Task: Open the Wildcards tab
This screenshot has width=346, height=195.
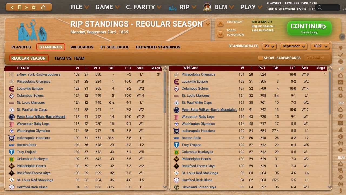Action: pyautogui.click(x=82, y=47)
